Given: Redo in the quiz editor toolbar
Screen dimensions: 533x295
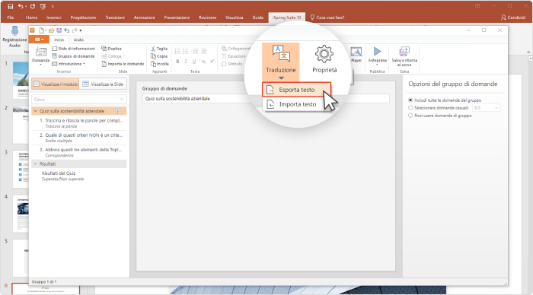Looking at the screenshot, I should pos(75,30).
